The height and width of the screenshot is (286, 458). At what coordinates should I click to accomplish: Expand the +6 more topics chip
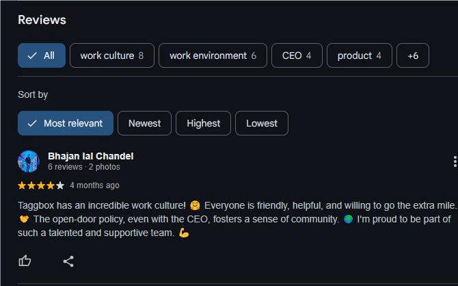(412, 55)
